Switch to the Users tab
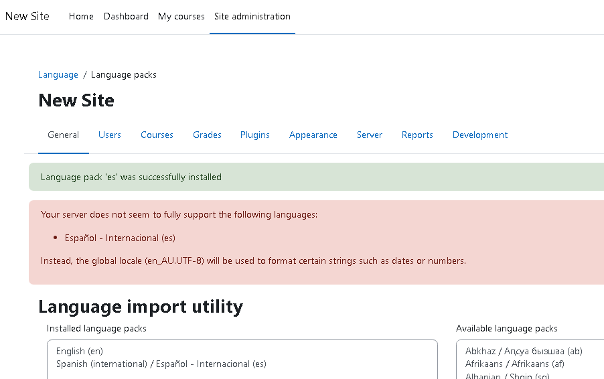Image resolution: width=604 pixels, height=379 pixels. (x=110, y=135)
